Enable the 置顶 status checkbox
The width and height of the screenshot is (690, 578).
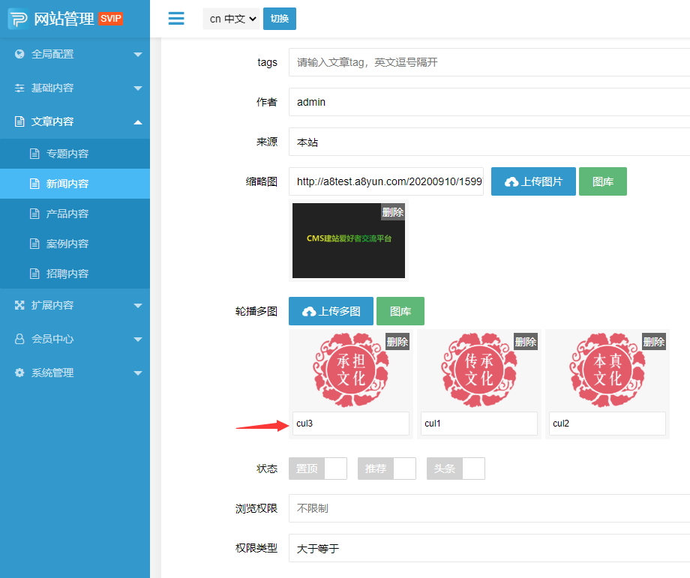pyautogui.click(x=337, y=469)
